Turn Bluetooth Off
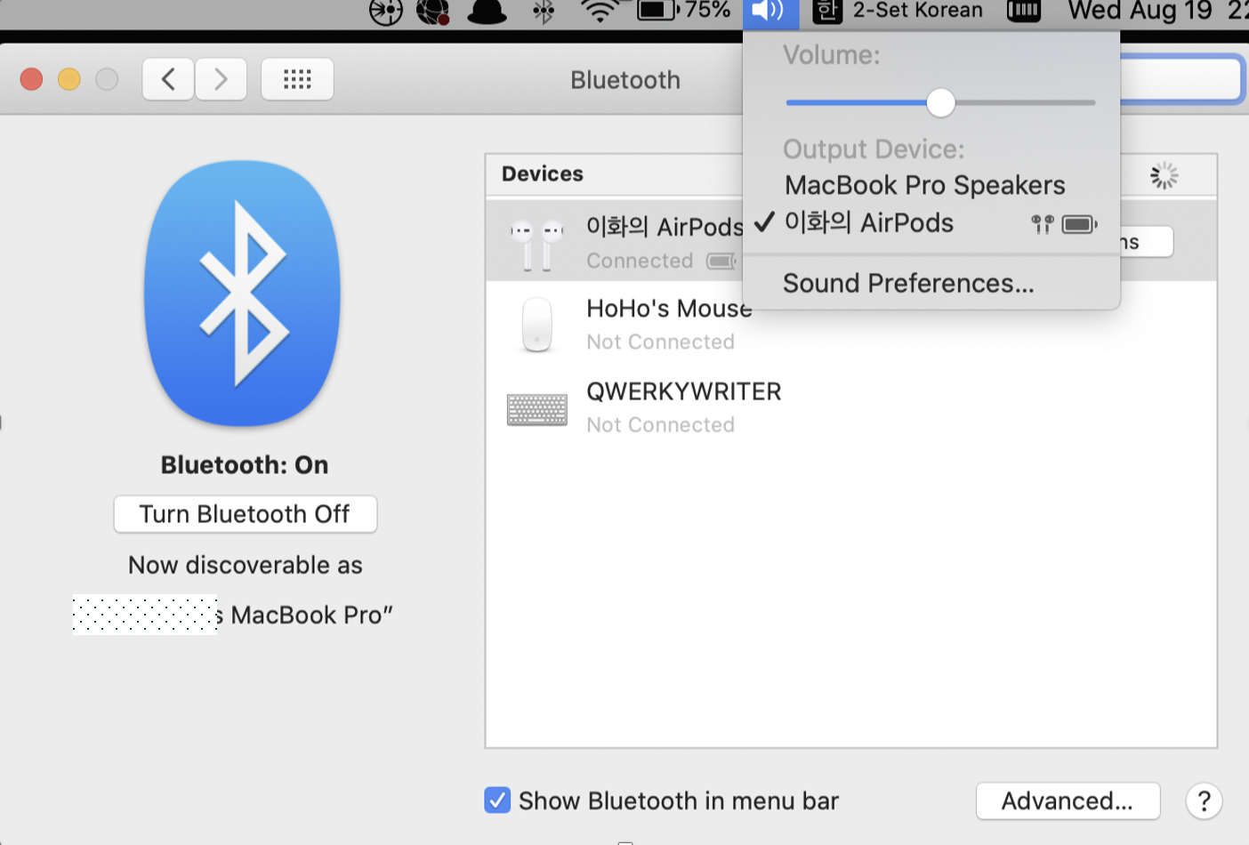 click(246, 514)
